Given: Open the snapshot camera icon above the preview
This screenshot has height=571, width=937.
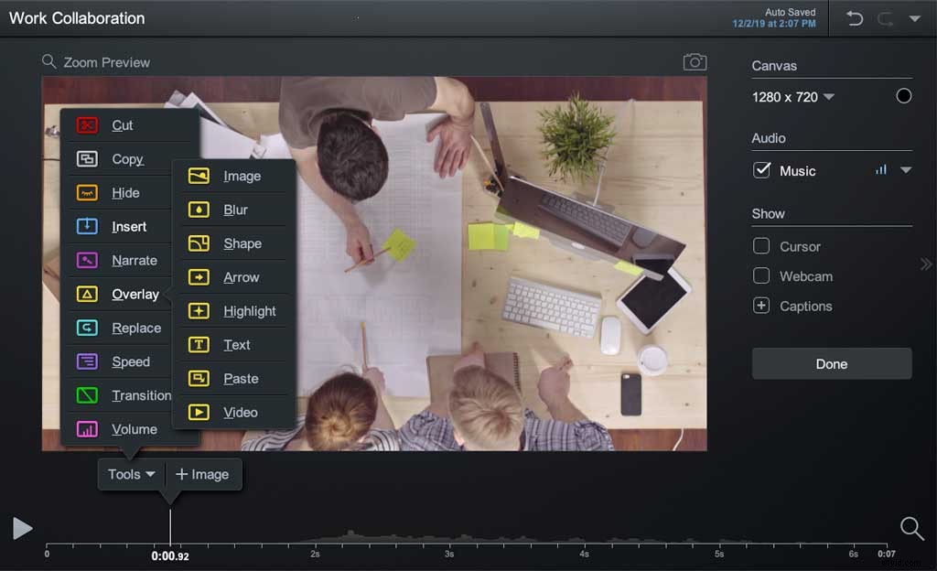Looking at the screenshot, I should tap(695, 60).
